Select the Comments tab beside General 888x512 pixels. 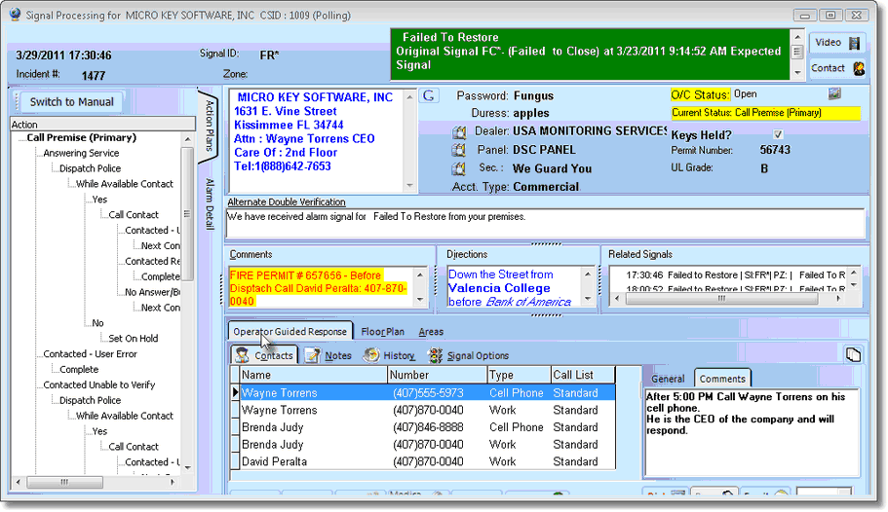(x=722, y=379)
